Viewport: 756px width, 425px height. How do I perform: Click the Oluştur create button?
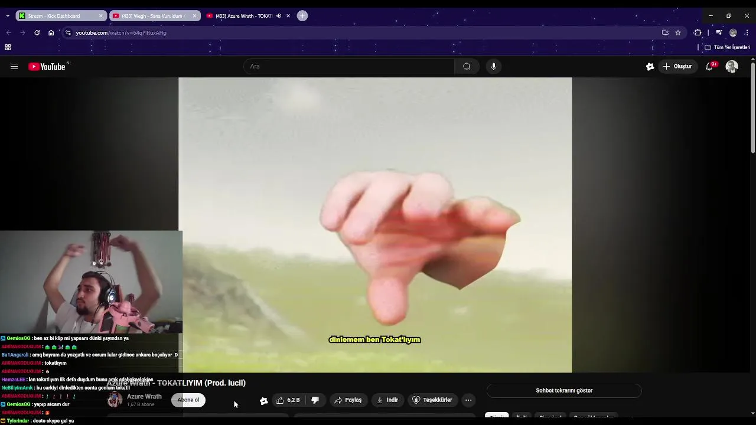point(677,67)
